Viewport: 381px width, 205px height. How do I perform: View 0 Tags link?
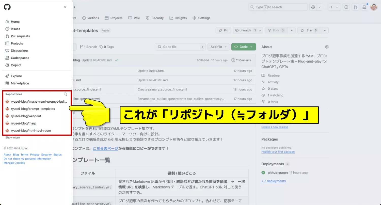[107, 47]
